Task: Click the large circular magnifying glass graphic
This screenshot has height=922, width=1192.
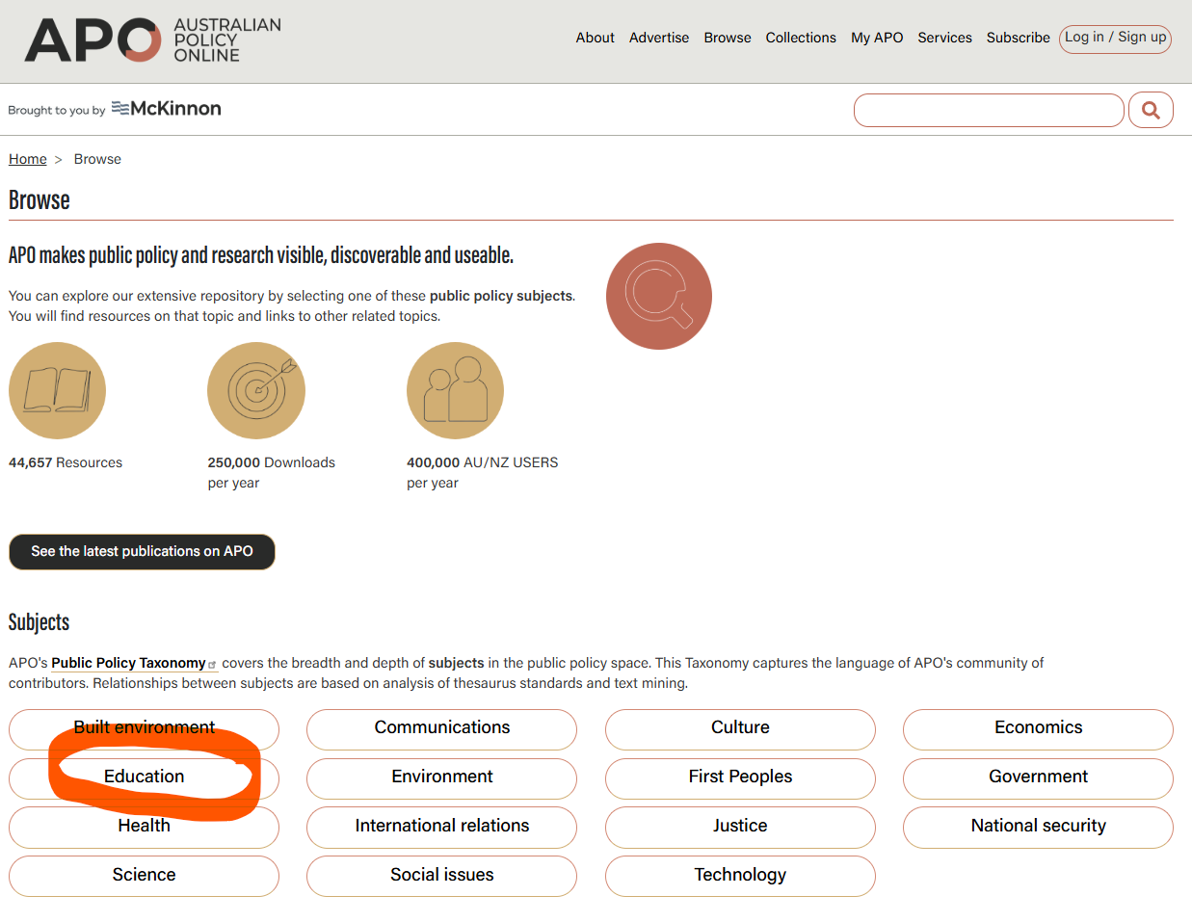Action: click(x=658, y=296)
